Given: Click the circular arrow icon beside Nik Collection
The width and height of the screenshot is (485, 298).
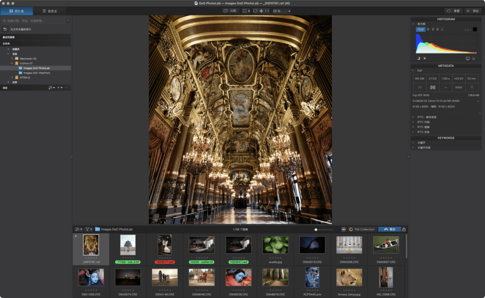Looking at the screenshot, I should 344,229.
